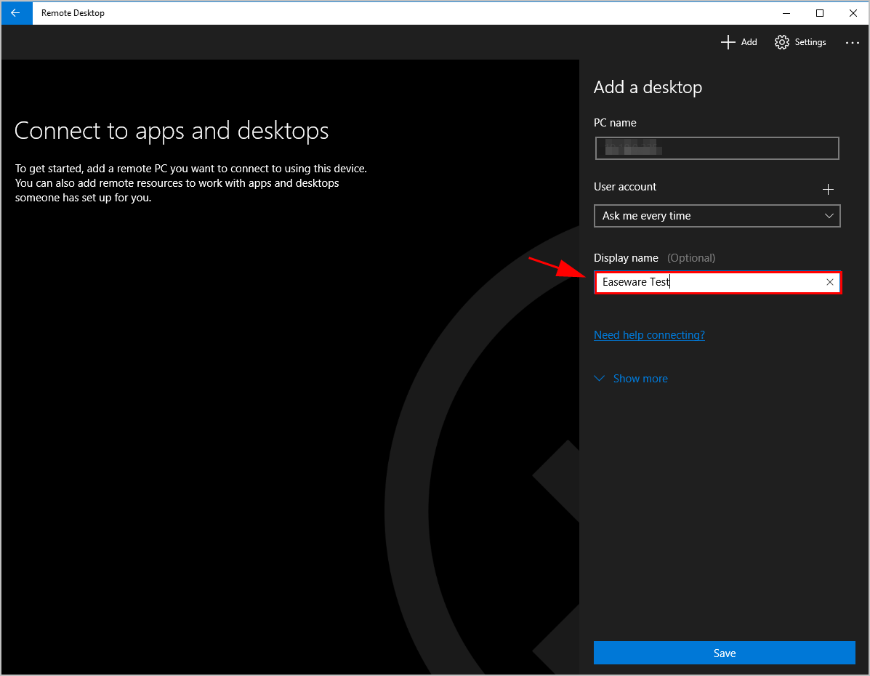This screenshot has width=870, height=676.
Task: Clear the Display name using the X icon
Action: (829, 282)
